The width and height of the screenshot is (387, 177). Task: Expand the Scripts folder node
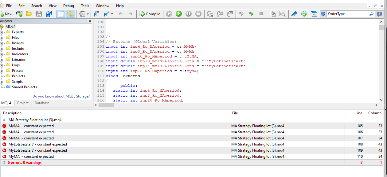click(x=2, y=82)
